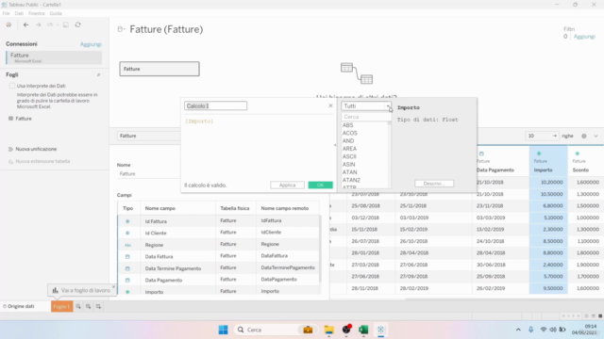The height and width of the screenshot is (339, 604).
Task: Dismiss the Vai a foglio di lavoro tooltip
Action: pyautogui.click(x=113, y=286)
